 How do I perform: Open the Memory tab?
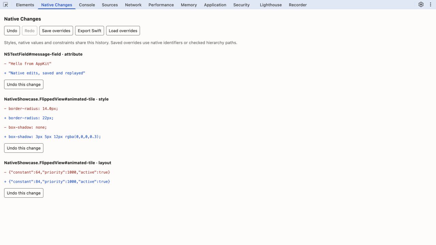pos(189,5)
